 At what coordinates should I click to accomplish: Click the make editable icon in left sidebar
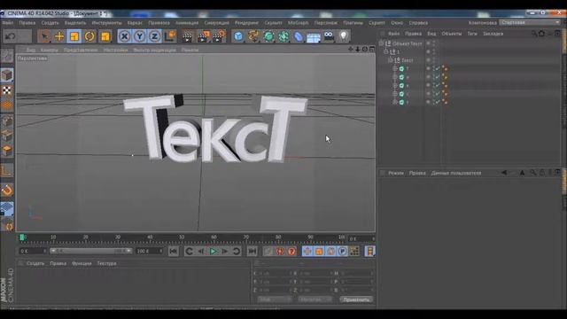point(7,56)
